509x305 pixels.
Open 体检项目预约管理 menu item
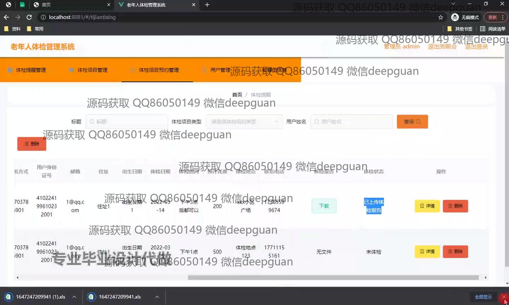point(158,70)
